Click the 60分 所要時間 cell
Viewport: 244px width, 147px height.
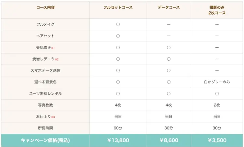coord(118,128)
